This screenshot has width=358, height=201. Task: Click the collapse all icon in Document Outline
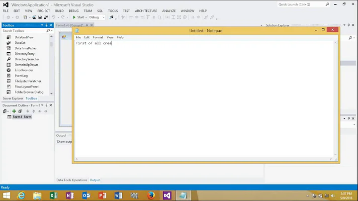click(20, 111)
